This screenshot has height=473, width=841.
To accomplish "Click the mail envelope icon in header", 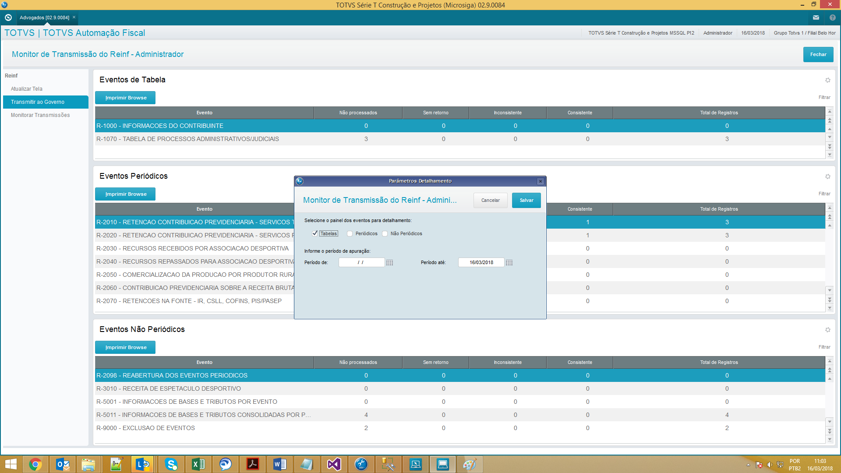I will point(816,18).
